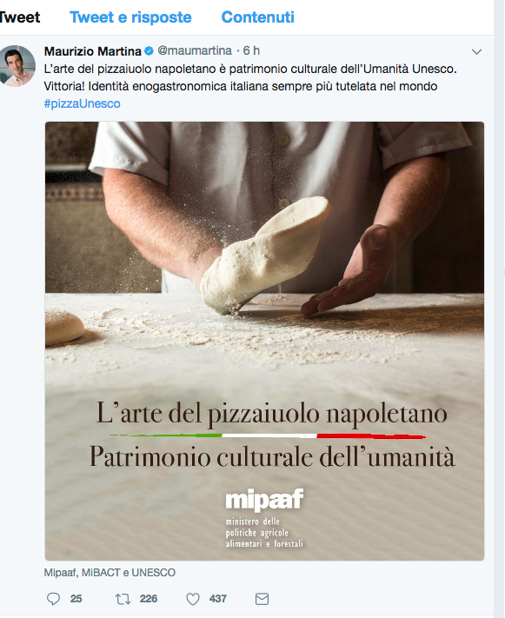Click the 25 replies count
Image resolution: width=505 pixels, height=618 pixels.
[x=76, y=599]
